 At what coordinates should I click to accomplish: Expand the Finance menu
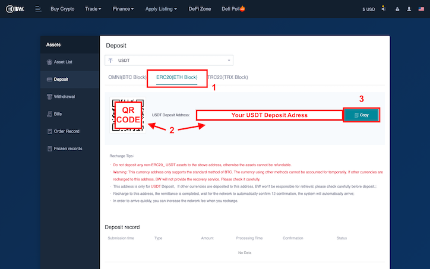tap(123, 9)
